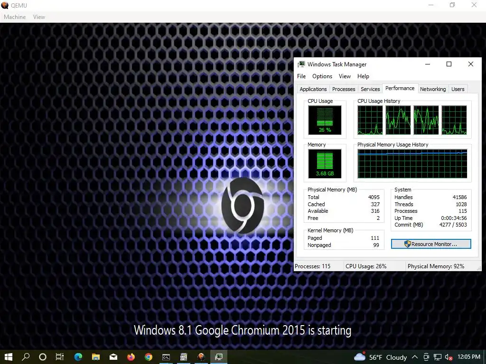Click the Cached value 327
The image size is (486, 364).
click(x=375, y=204)
